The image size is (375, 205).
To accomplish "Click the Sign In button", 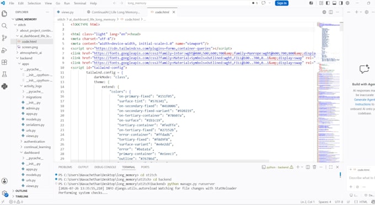I will point(282,3).
